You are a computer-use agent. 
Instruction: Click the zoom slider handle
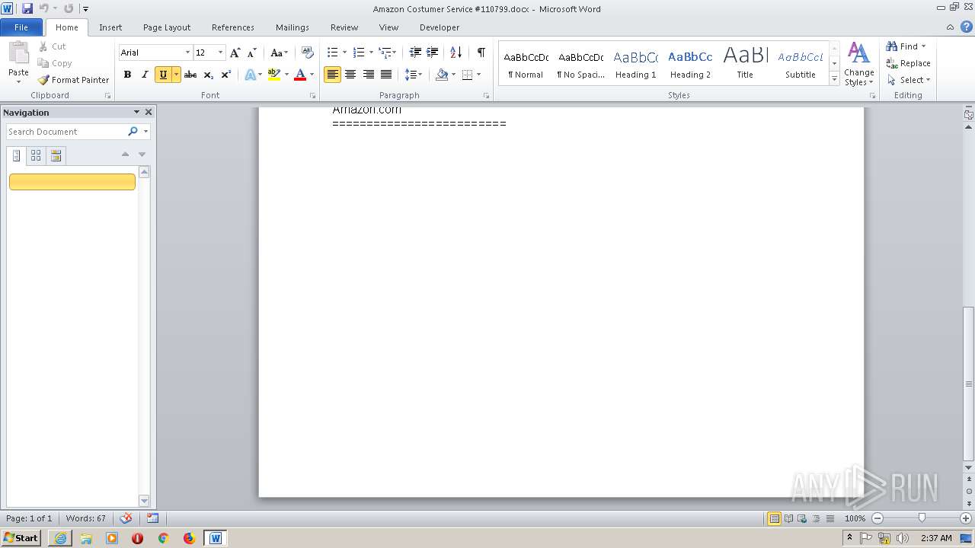pyautogui.click(x=922, y=518)
